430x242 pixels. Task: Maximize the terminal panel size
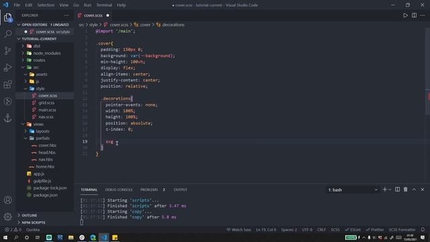pos(414,190)
